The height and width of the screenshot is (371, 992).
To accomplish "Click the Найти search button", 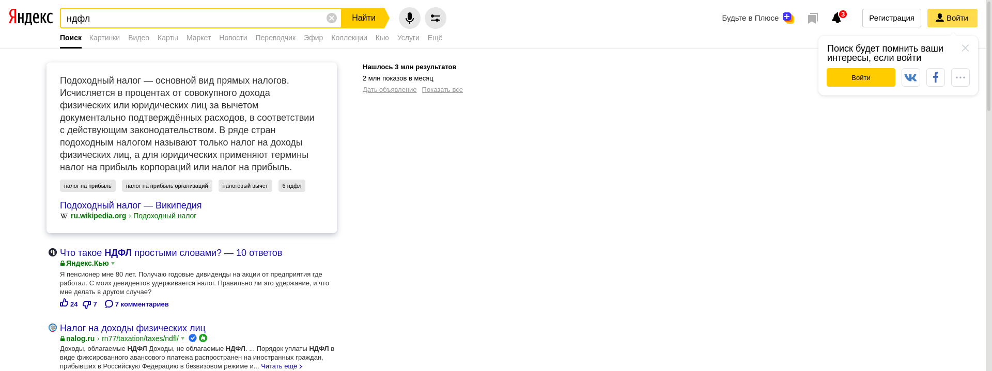I will click(x=364, y=18).
